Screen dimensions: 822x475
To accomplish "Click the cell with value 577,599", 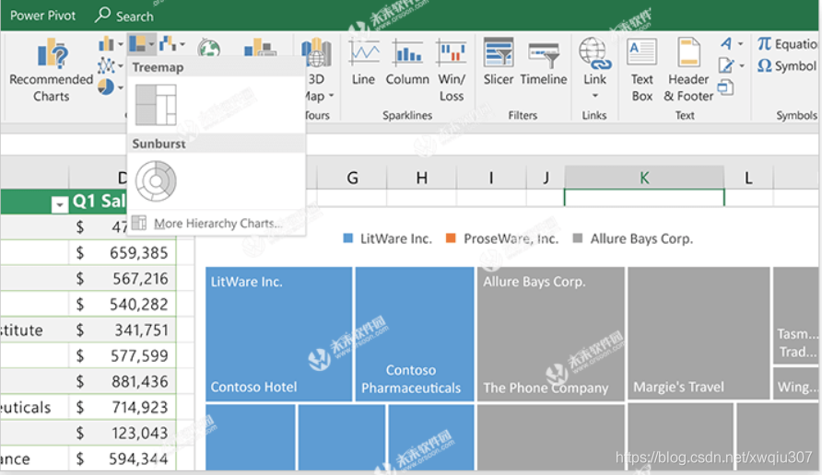I will tap(123, 355).
